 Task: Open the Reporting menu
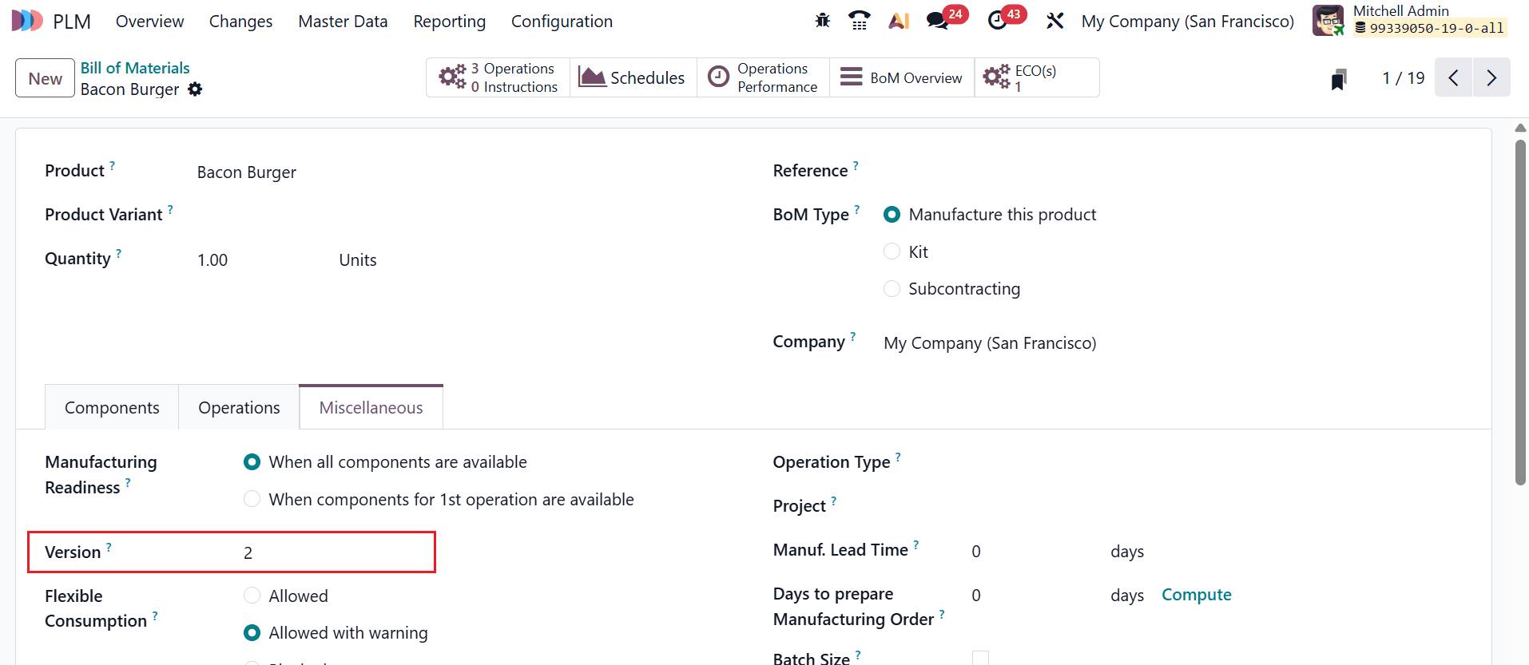click(449, 22)
